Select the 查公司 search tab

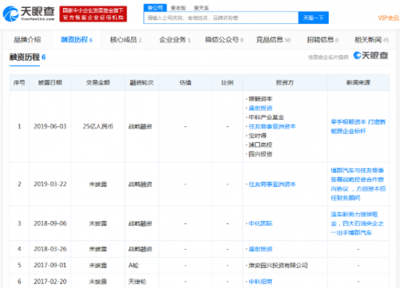pyautogui.click(x=155, y=8)
